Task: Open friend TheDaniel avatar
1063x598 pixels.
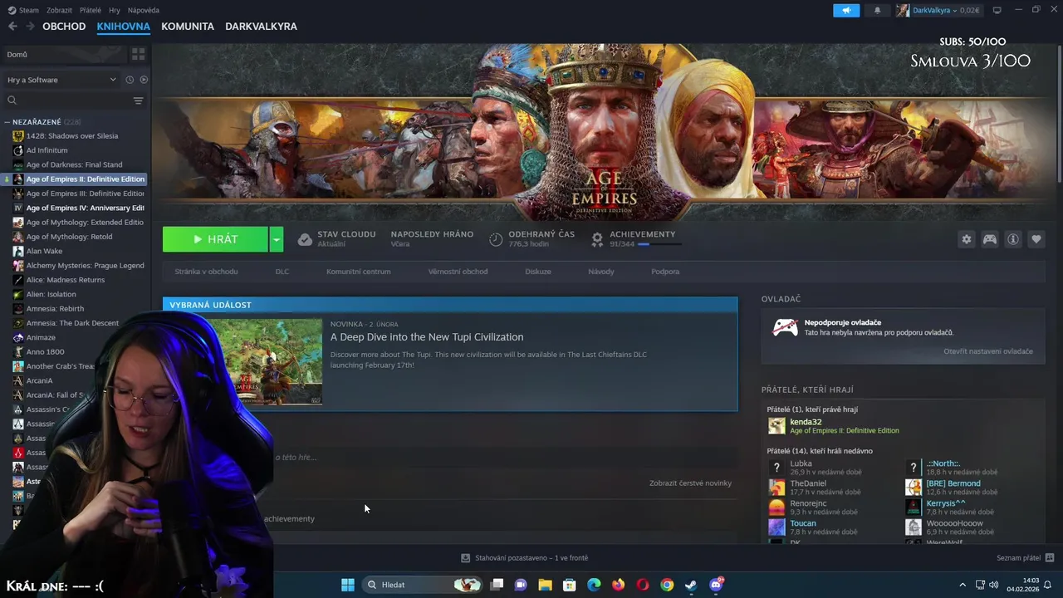Action: pos(776,488)
